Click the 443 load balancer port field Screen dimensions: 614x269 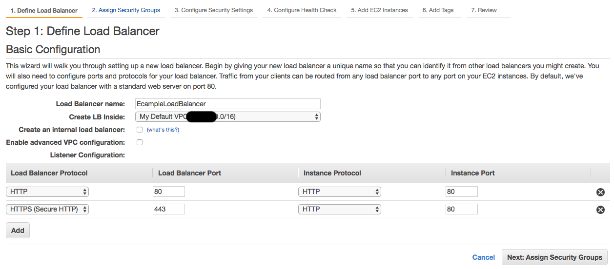[169, 209]
